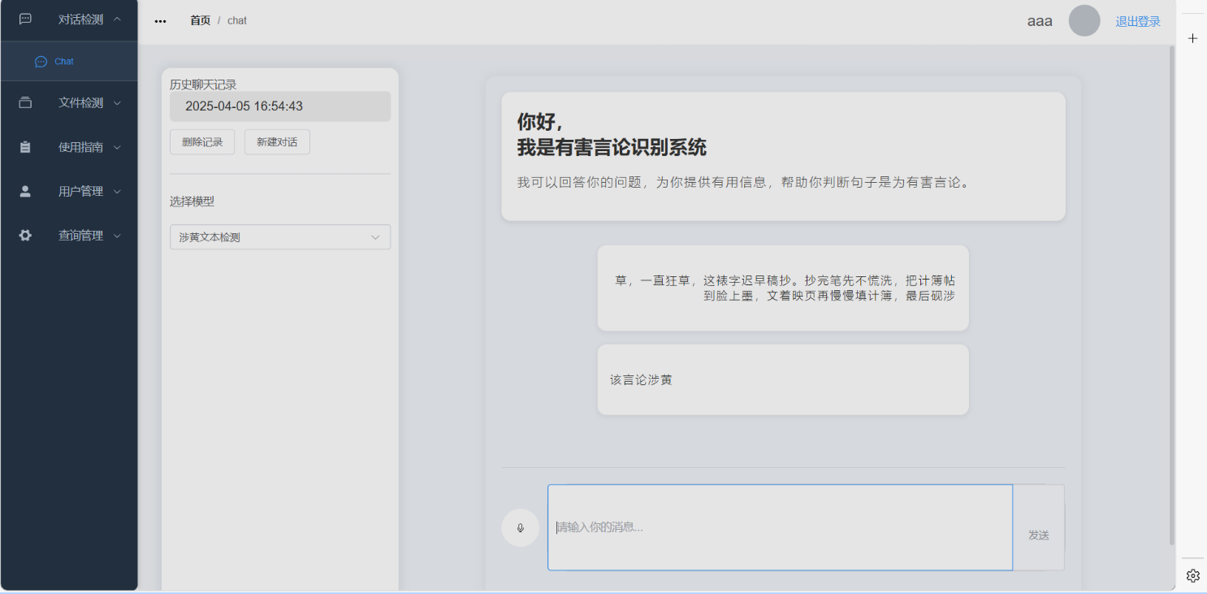
Task: Open the 查询管理 menu
Action: tap(69, 236)
